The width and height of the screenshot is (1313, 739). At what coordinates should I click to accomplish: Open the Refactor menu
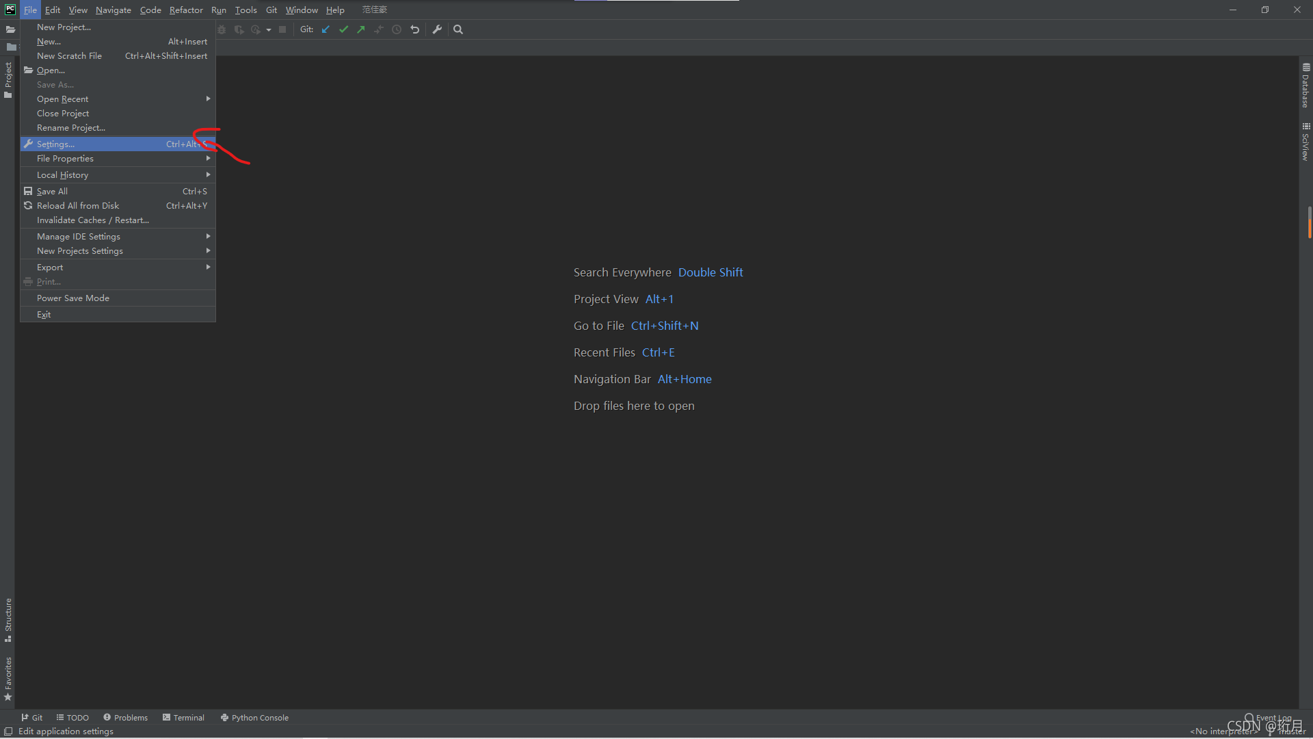(186, 10)
